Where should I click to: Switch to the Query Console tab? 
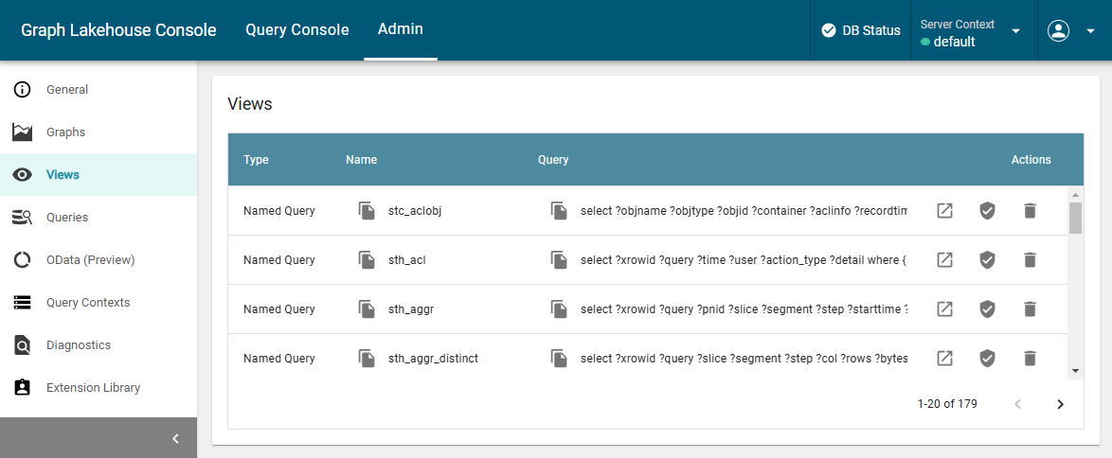[x=296, y=30]
